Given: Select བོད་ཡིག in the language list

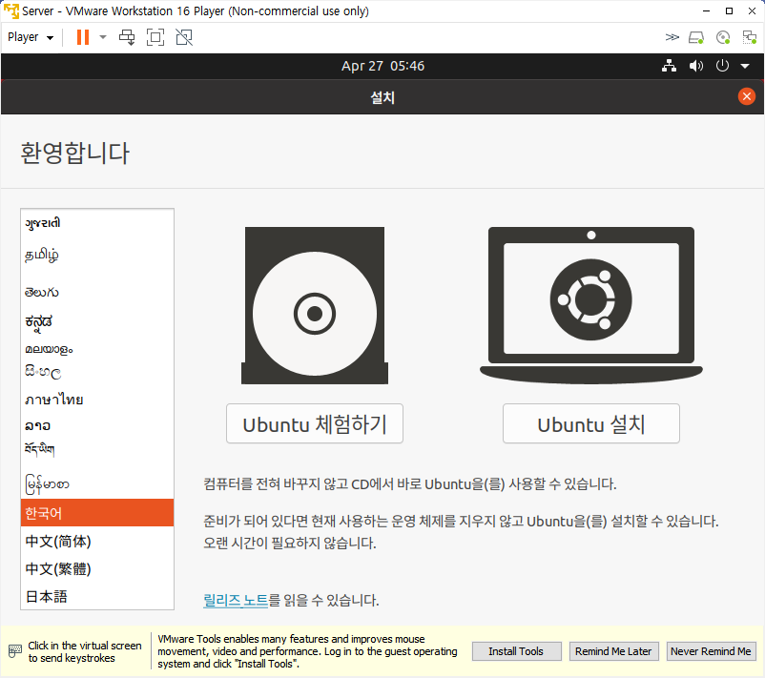Looking at the screenshot, I should [97, 449].
